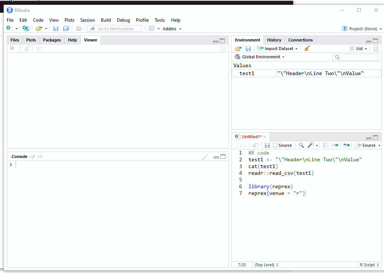Click the Print icon in the main toolbar

(x=78, y=29)
